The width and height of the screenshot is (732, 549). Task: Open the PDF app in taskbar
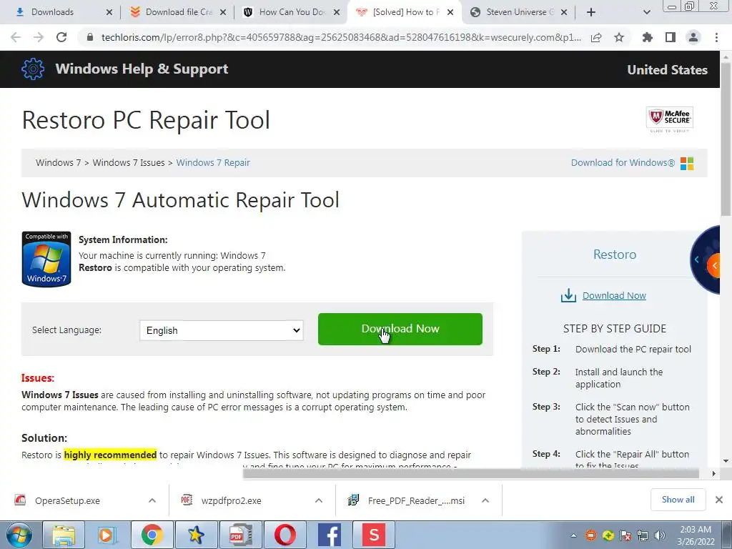240,535
